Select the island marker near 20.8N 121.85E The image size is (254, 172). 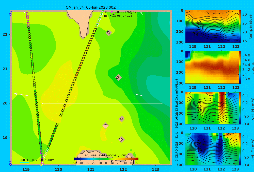118,77
